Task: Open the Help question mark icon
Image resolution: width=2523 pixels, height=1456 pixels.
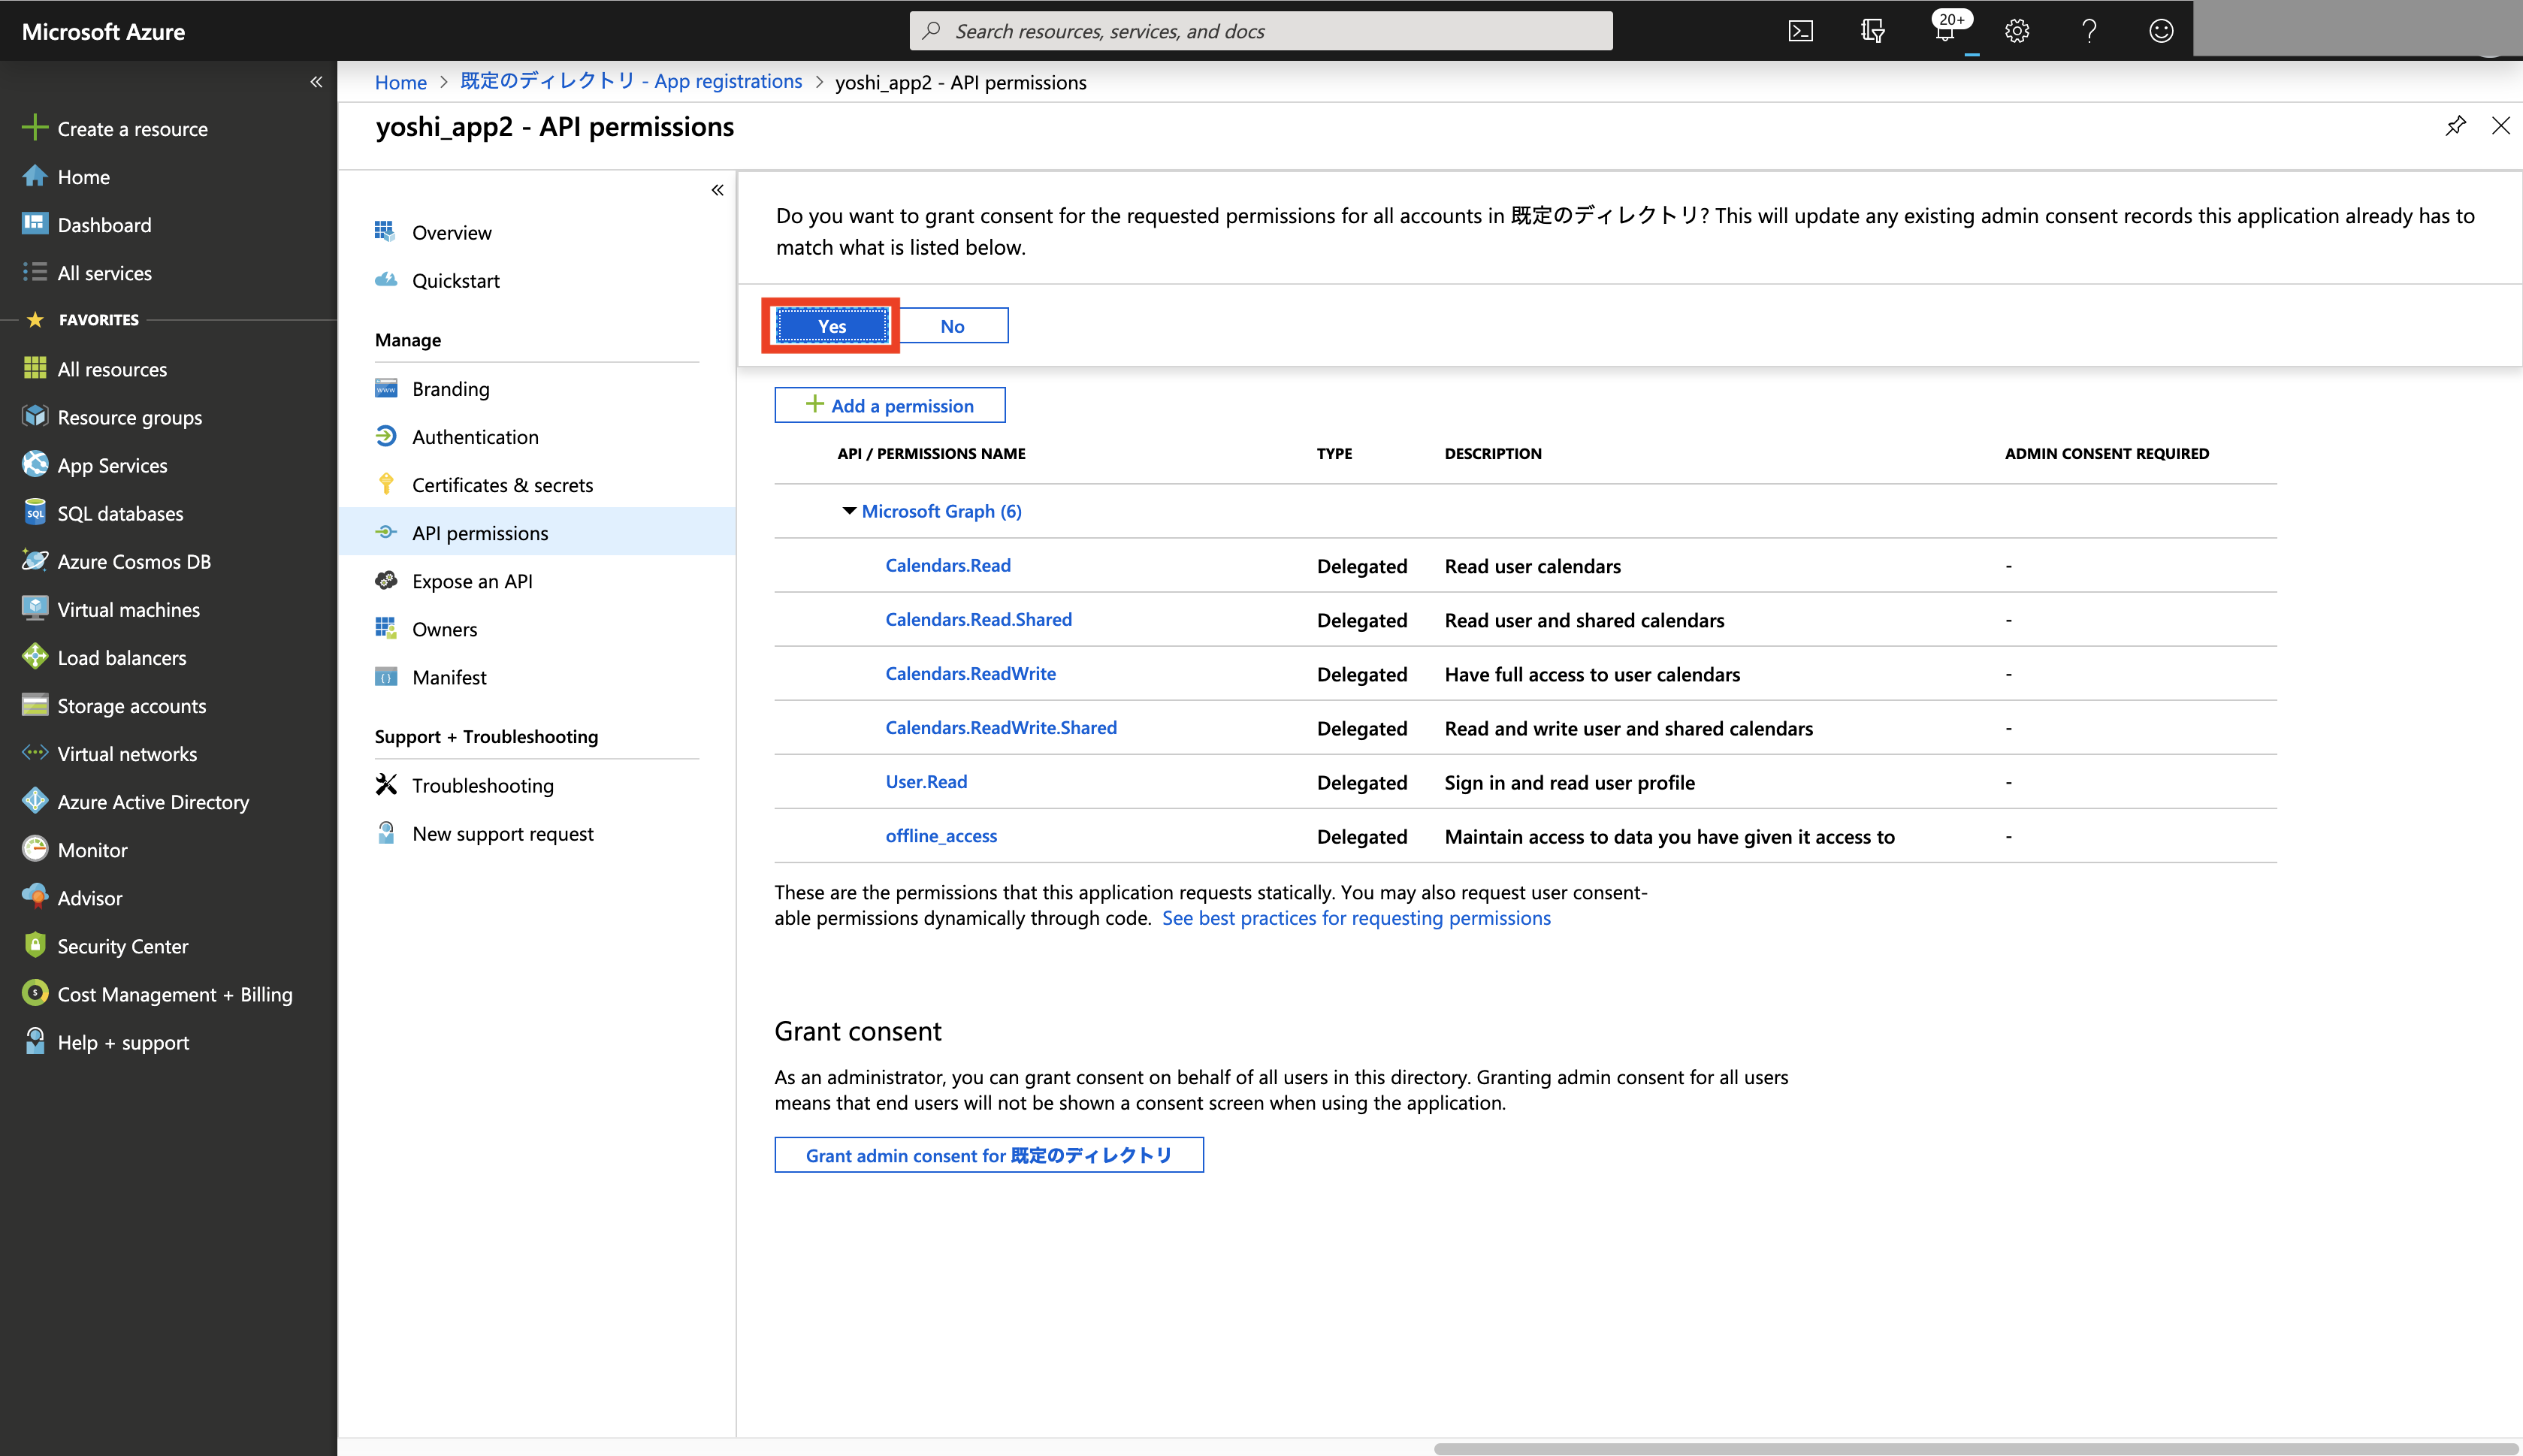Action: pos(2089,31)
